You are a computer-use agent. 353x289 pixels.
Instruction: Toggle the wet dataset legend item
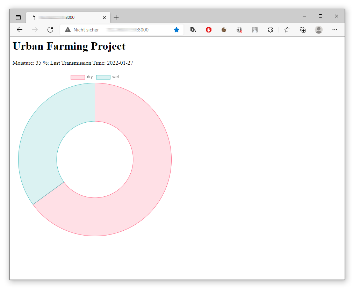[x=107, y=77]
